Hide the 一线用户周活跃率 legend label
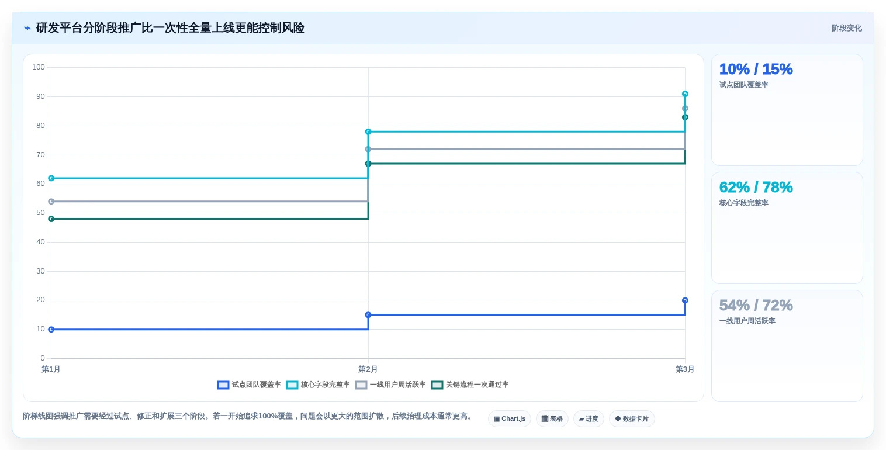Image resolution: width=886 pixels, height=450 pixels. pos(398,385)
